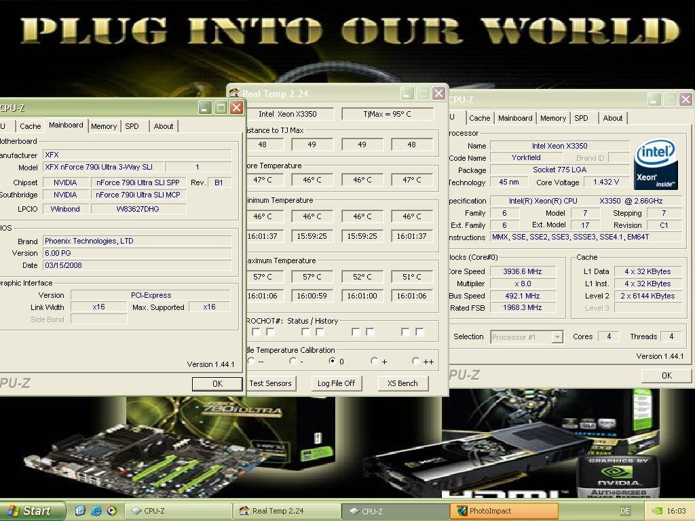Switch to Cache tab in CPU-Z processor window
Viewport: 695px width, 521px height.
point(480,118)
